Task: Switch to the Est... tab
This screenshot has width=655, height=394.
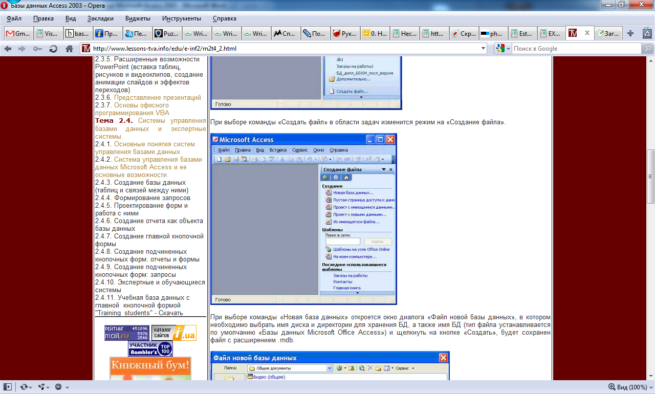Action: point(523,33)
